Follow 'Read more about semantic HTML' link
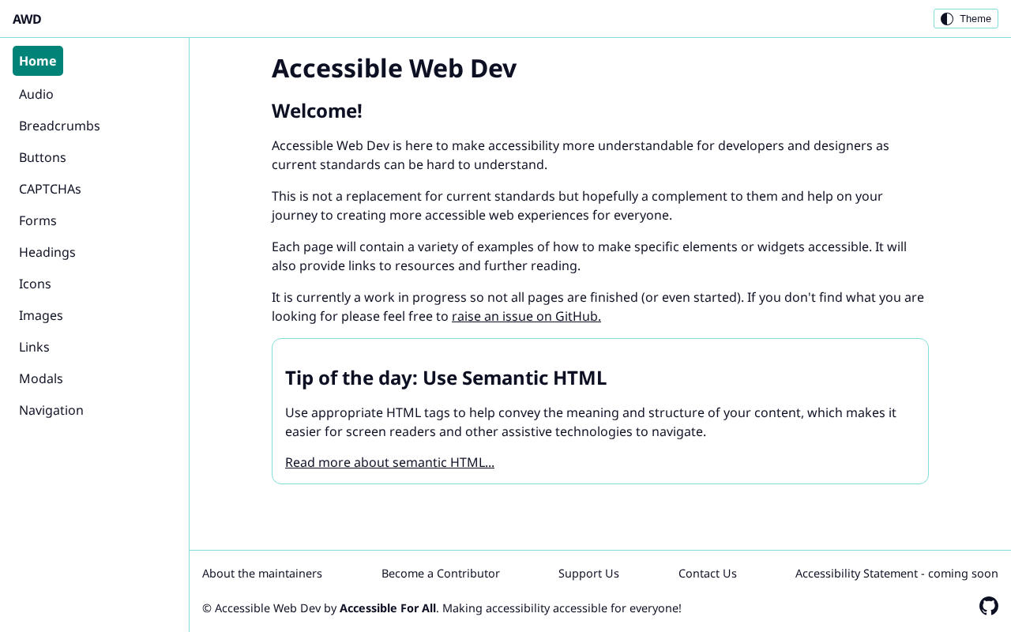 (x=389, y=462)
